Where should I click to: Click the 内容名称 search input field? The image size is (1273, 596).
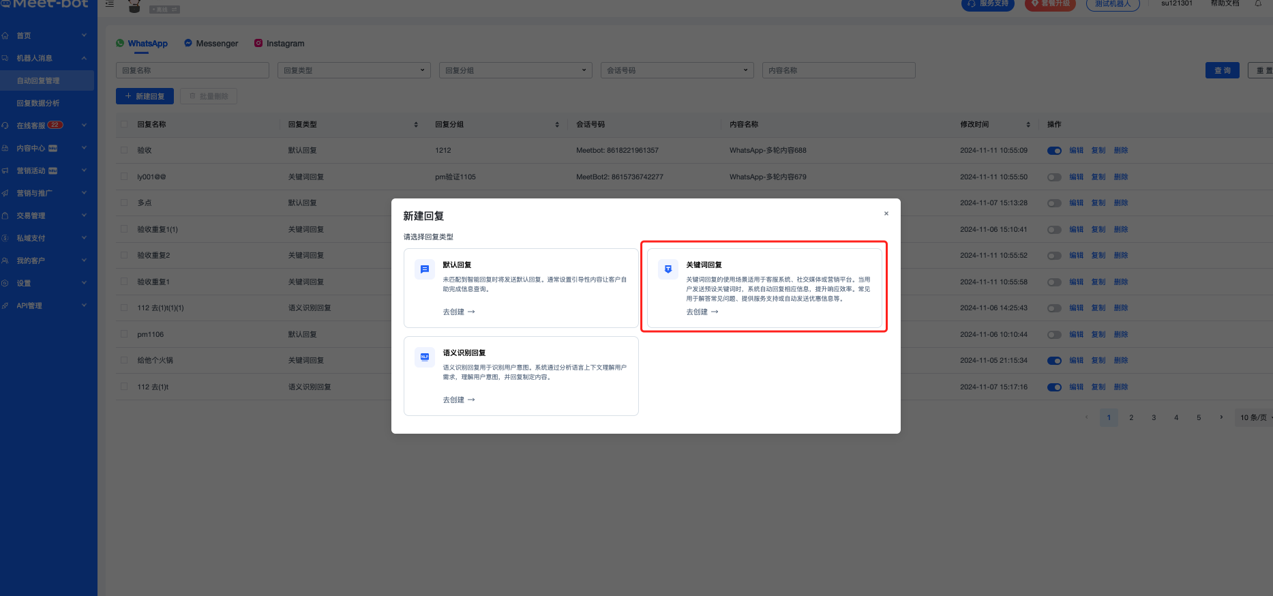[x=839, y=70]
